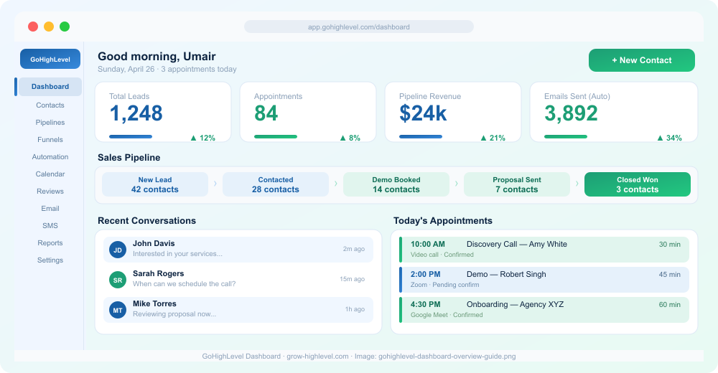The image size is (718, 373).
Task: Select the Closed Won pipeline stage
Action: [638, 184]
